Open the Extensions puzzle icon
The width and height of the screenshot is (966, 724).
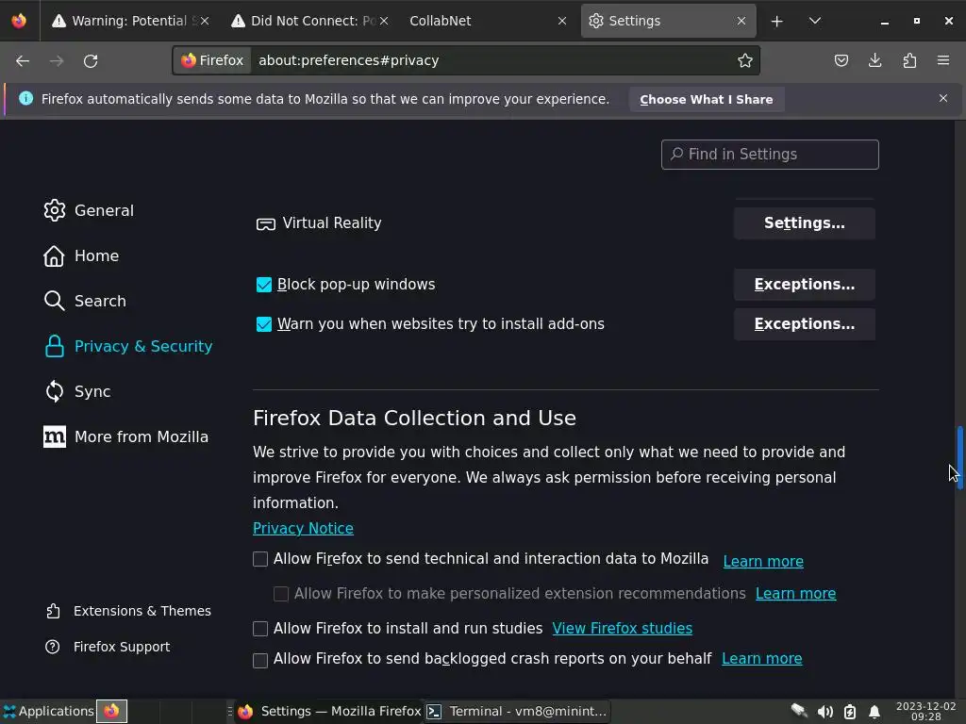[x=909, y=60]
